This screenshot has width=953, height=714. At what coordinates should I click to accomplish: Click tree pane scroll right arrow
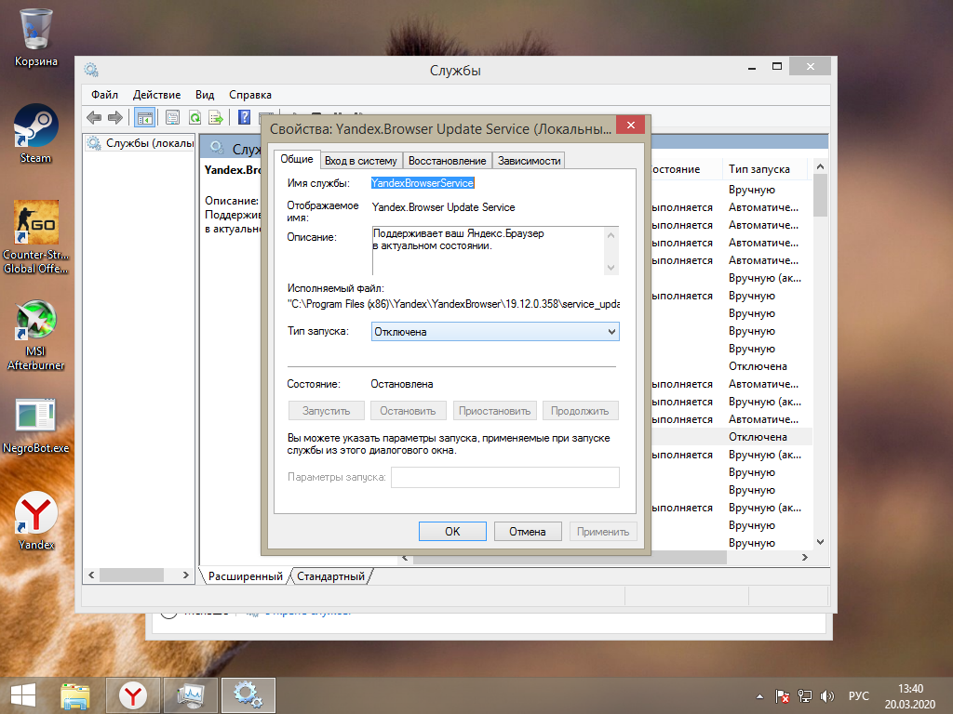(x=186, y=575)
